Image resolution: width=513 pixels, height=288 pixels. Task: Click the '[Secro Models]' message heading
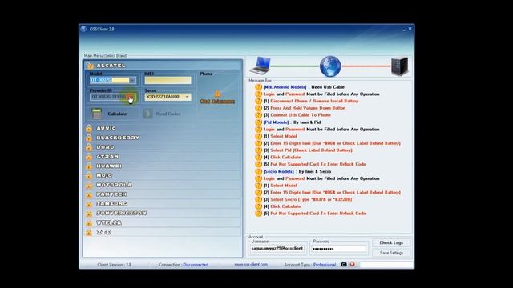point(279,171)
